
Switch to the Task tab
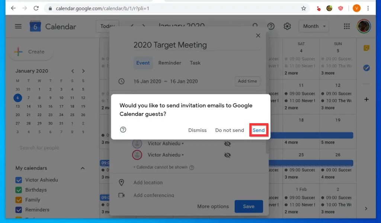(195, 63)
